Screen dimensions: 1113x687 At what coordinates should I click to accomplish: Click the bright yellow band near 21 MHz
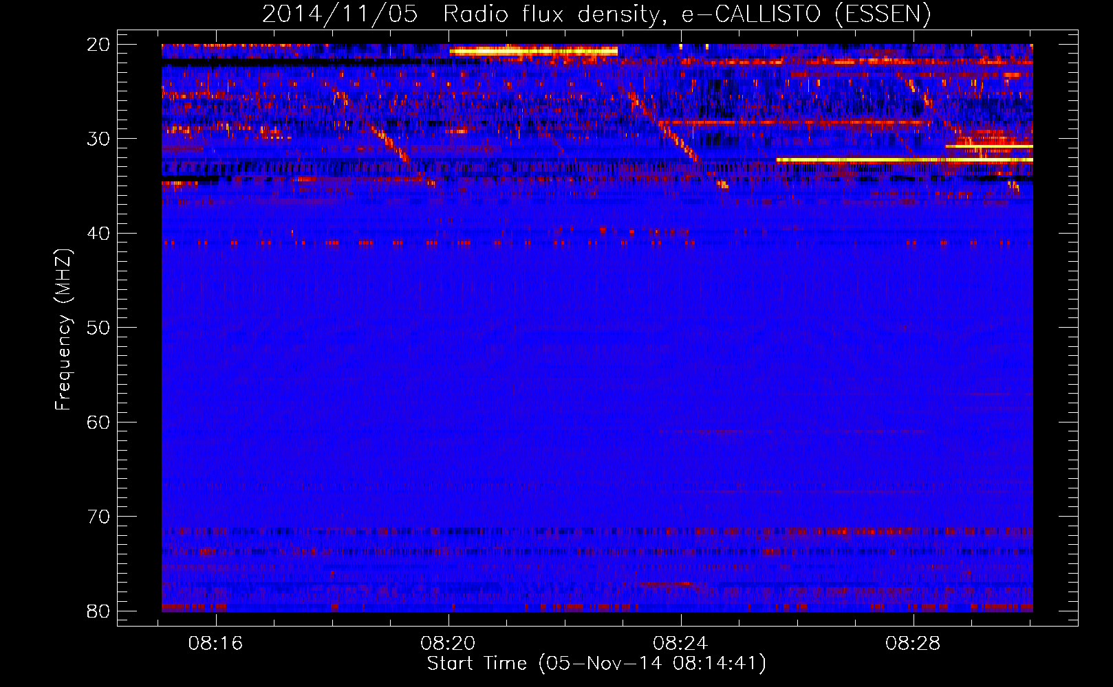click(x=534, y=51)
